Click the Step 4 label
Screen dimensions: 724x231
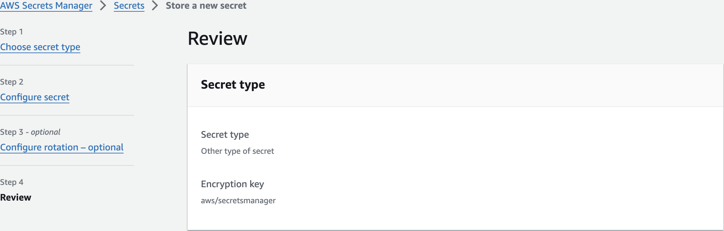coord(12,182)
